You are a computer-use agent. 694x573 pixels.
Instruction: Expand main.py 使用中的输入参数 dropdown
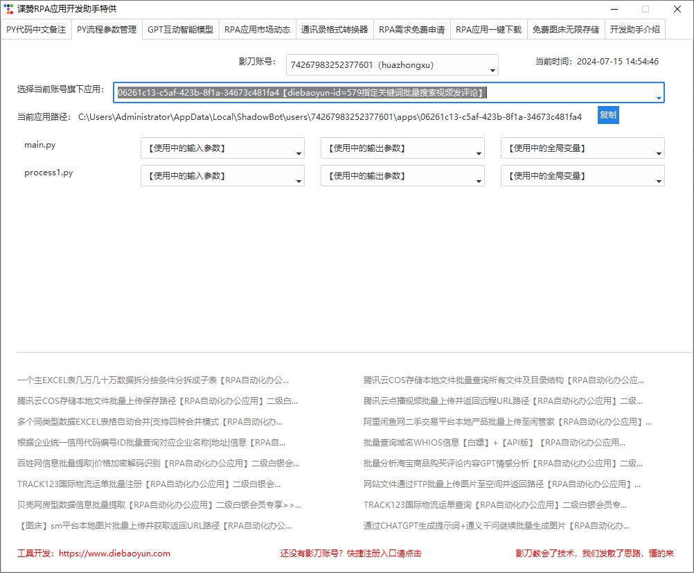pos(222,148)
